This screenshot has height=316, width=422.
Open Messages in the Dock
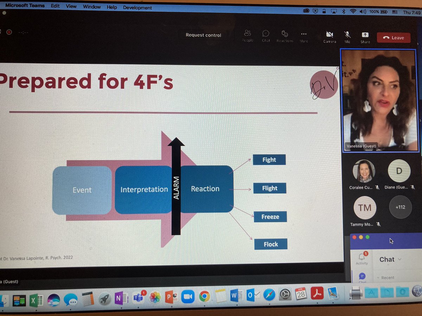coord(71,301)
